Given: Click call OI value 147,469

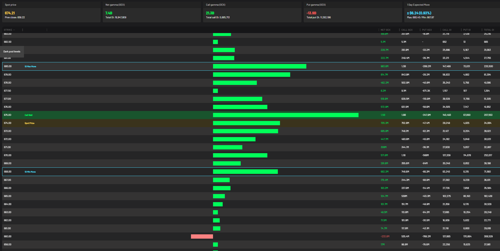Looking at the screenshot, I should [447, 66].
